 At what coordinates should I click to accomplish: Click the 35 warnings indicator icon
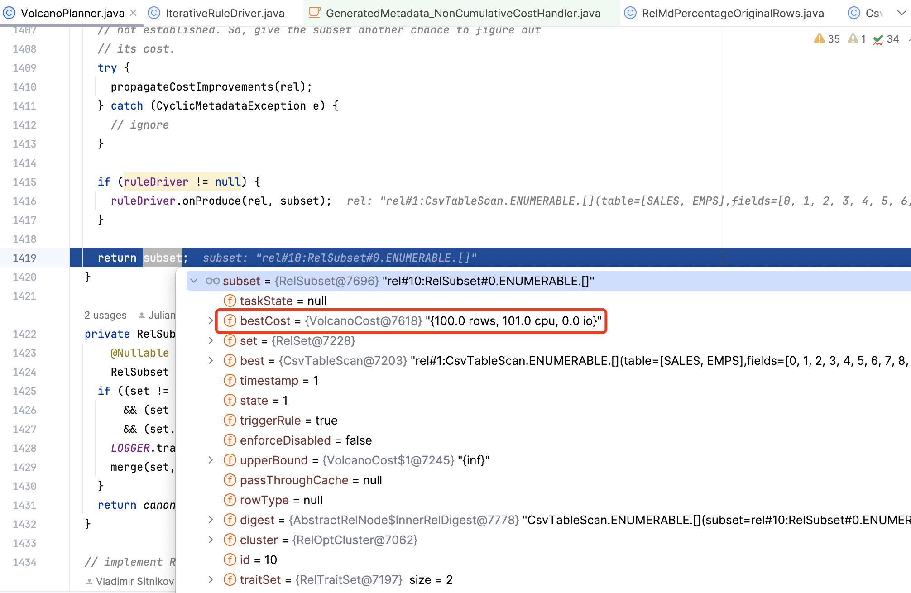coord(819,39)
